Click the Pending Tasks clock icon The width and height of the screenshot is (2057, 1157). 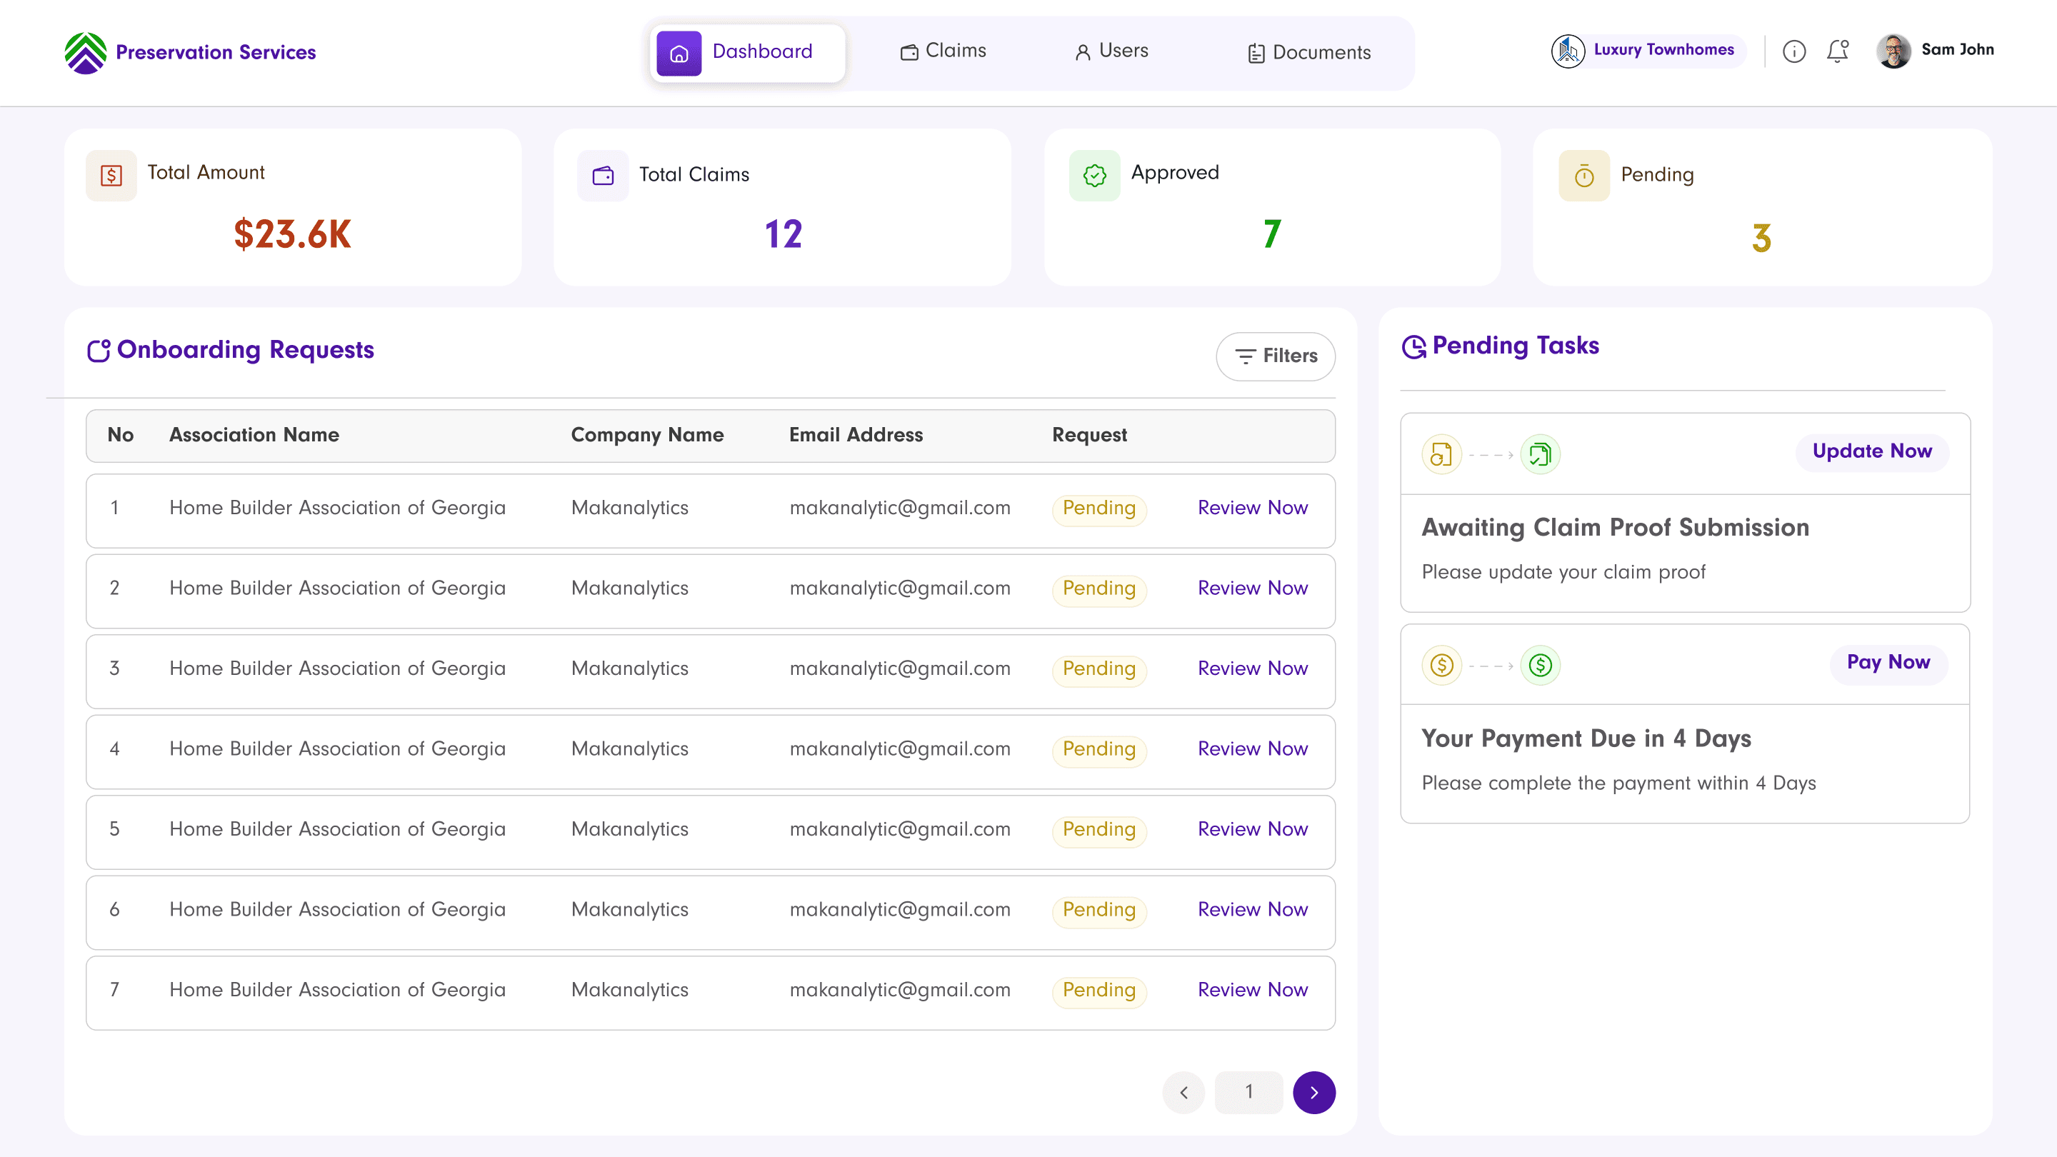(x=1413, y=346)
